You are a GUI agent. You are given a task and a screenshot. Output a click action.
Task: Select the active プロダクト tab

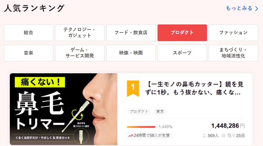182,33
